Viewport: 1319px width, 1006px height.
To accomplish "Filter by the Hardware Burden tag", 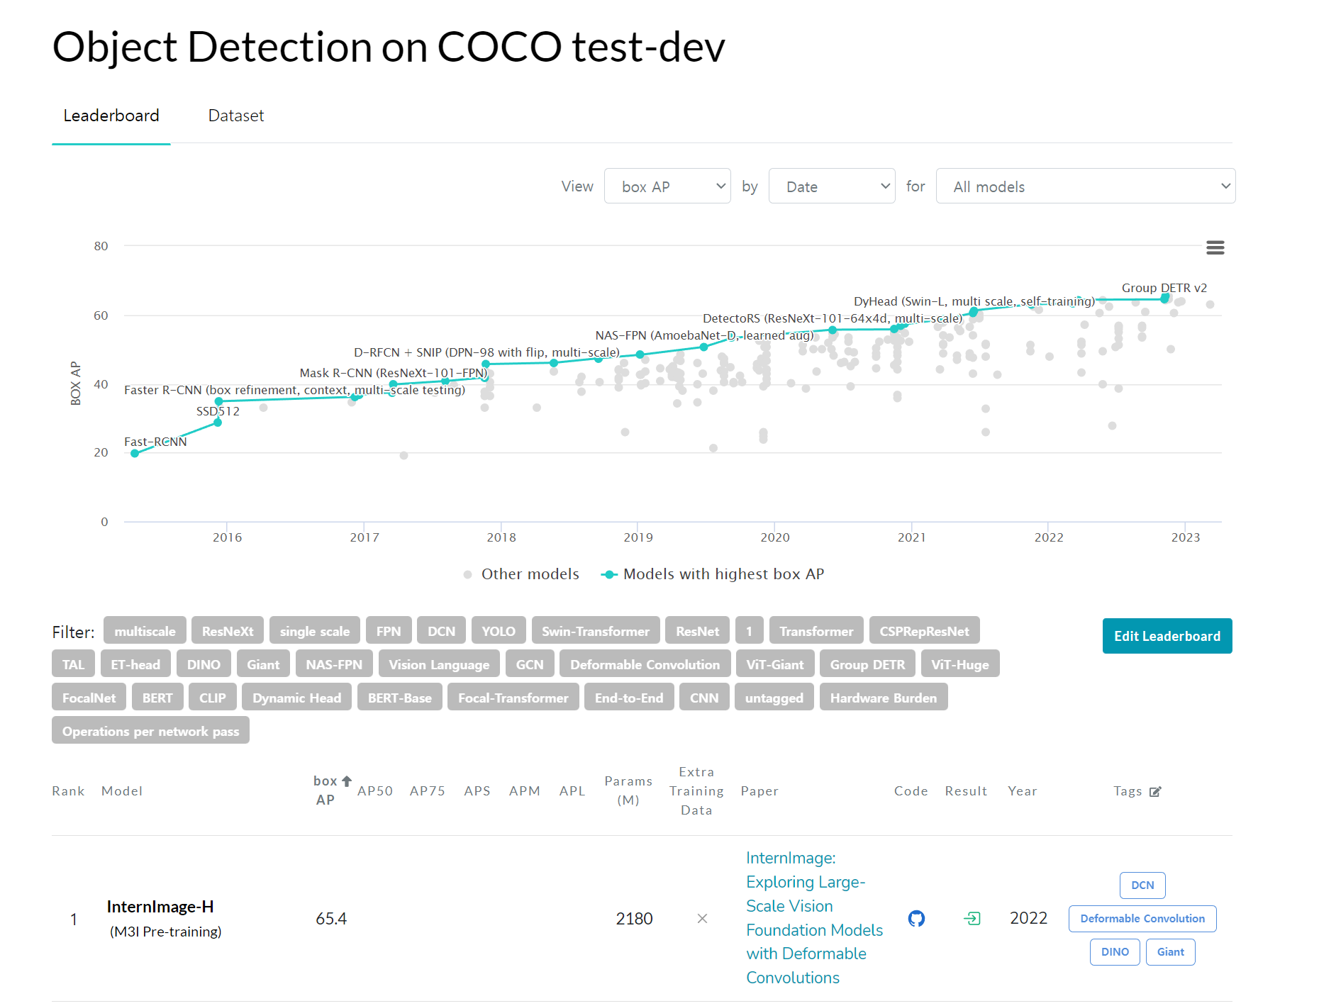I will [884, 698].
